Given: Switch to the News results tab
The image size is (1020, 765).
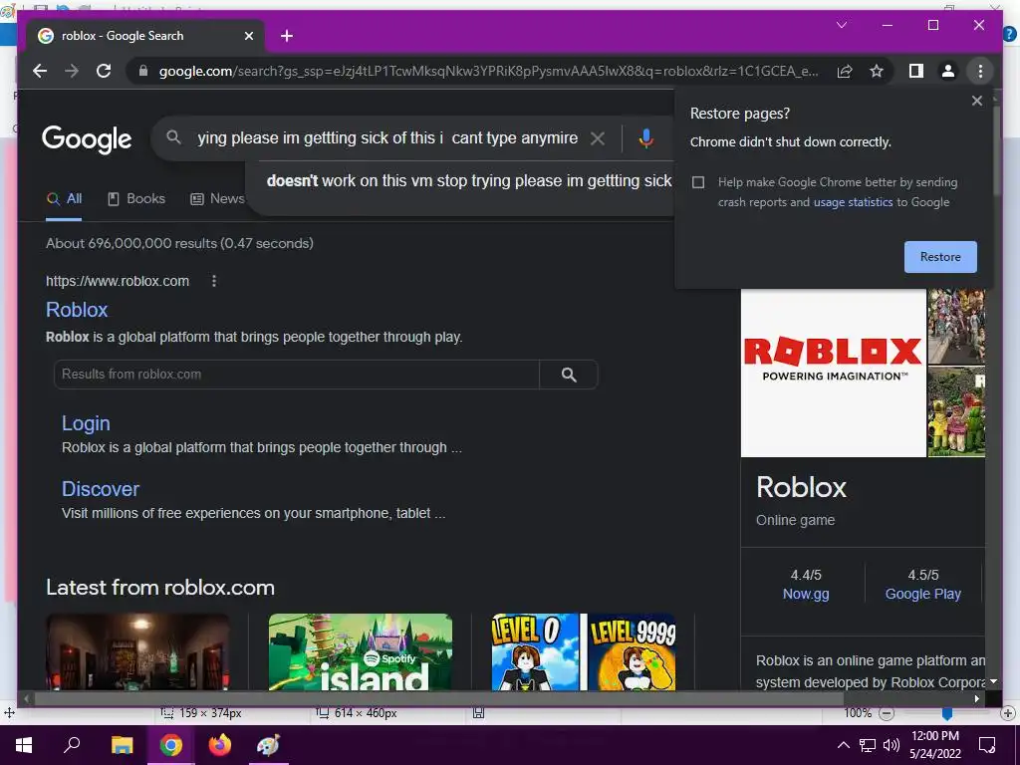Looking at the screenshot, I should click(217, 199).
